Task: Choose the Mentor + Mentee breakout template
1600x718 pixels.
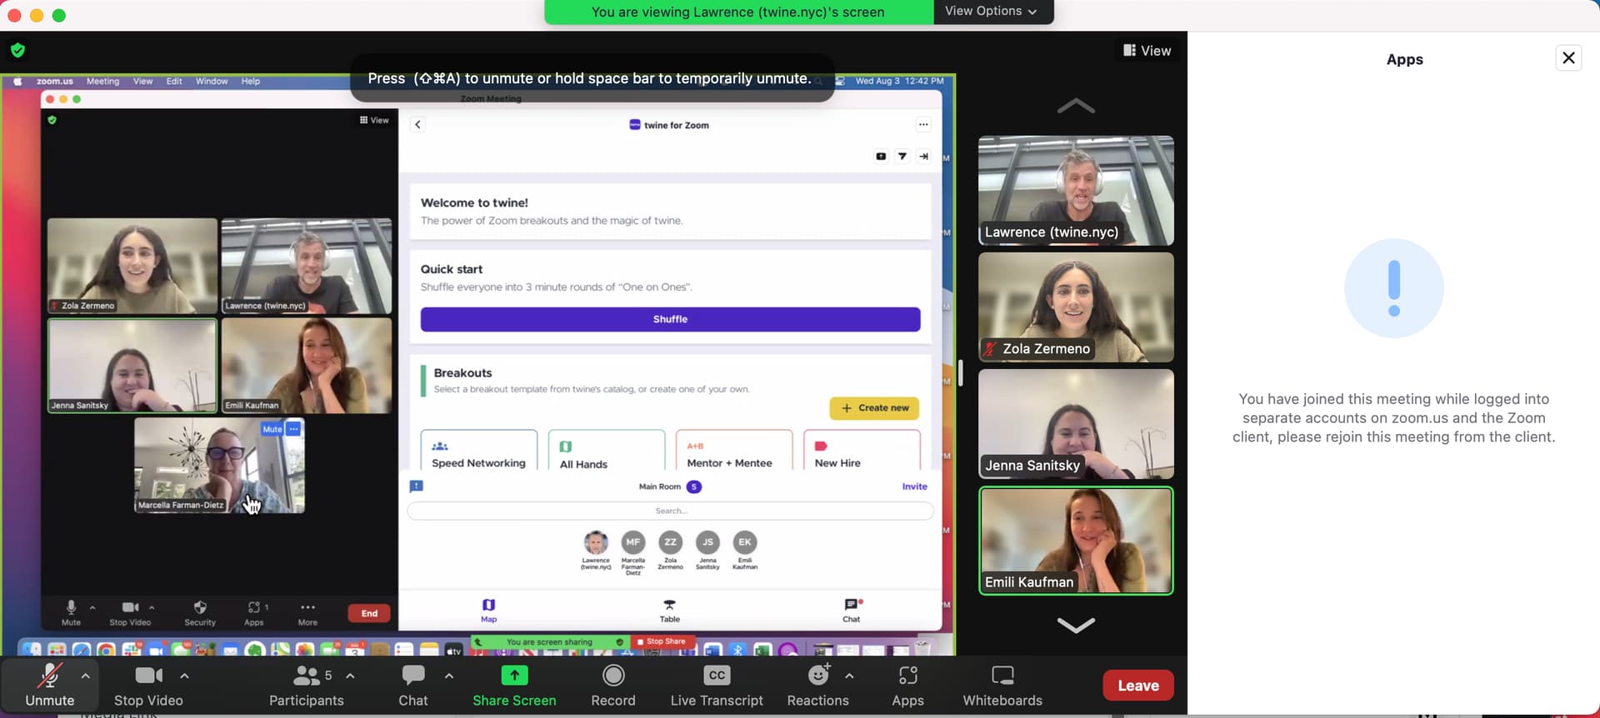Action: [734, 451]
